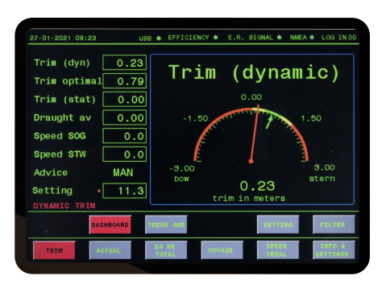The height and width of the screenshot is (292, 386).
Task: Click the Setting label
Action: (x=52, y=191)
